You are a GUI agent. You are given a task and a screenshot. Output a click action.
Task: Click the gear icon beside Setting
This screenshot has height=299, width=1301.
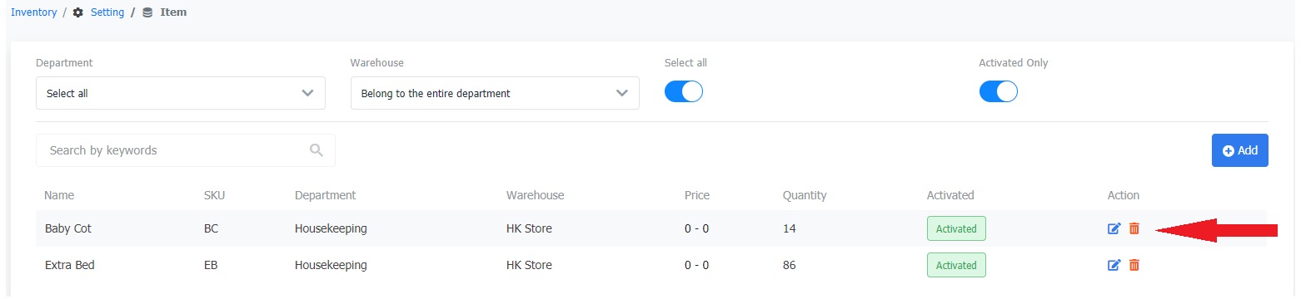coord(78,12)
